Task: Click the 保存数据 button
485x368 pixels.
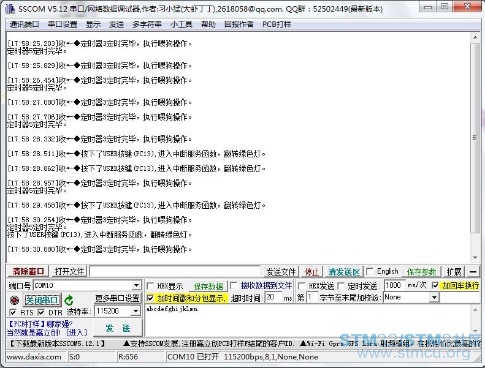Action: click(208, 287)
